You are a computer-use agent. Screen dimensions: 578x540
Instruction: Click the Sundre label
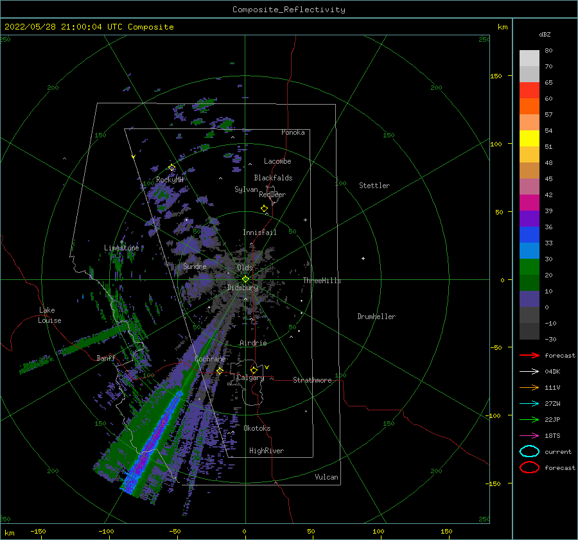point(195,266)
